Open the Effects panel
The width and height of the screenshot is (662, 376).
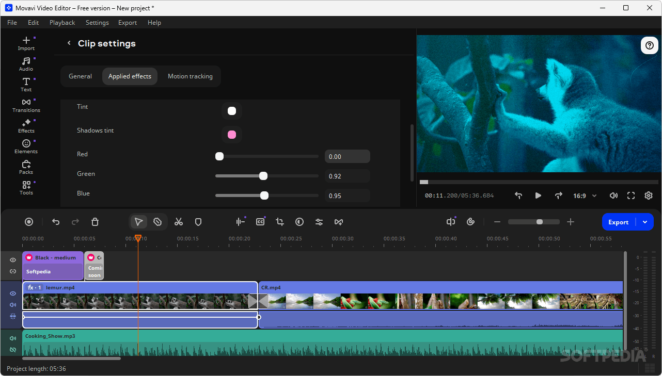(26, 125)
